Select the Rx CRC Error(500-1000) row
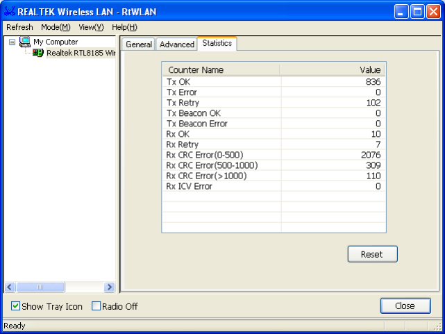This screenshot has width=445, height=334. tap(274, 165)
